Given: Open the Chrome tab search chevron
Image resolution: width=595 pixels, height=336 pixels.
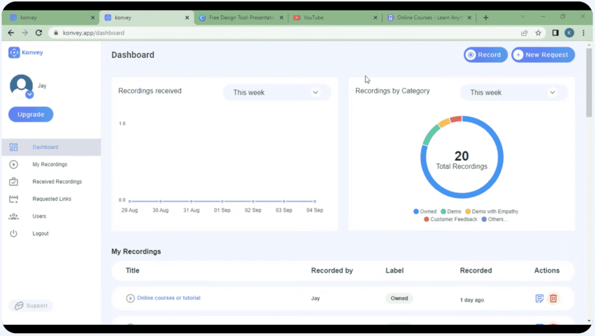Looking at the screenshot, I should click(x=523, y=17).
